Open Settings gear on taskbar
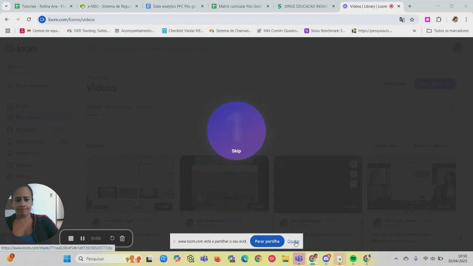Image resolution: width=473 pixels, height=266 pixels. pyautogui.click(x=191, y=259)
